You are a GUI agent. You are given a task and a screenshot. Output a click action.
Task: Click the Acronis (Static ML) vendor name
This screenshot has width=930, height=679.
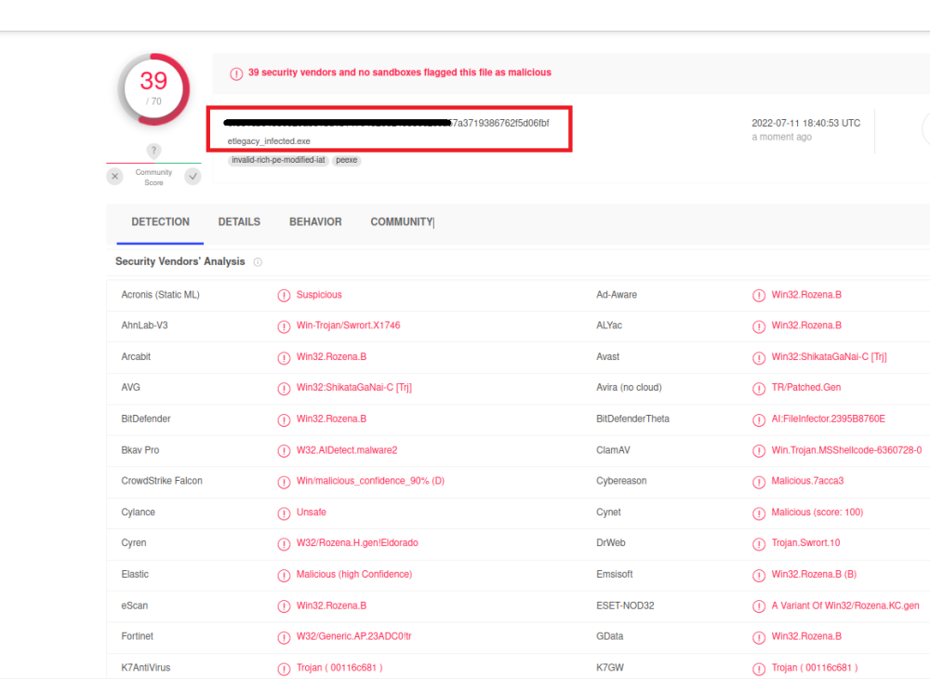point(160,295)
